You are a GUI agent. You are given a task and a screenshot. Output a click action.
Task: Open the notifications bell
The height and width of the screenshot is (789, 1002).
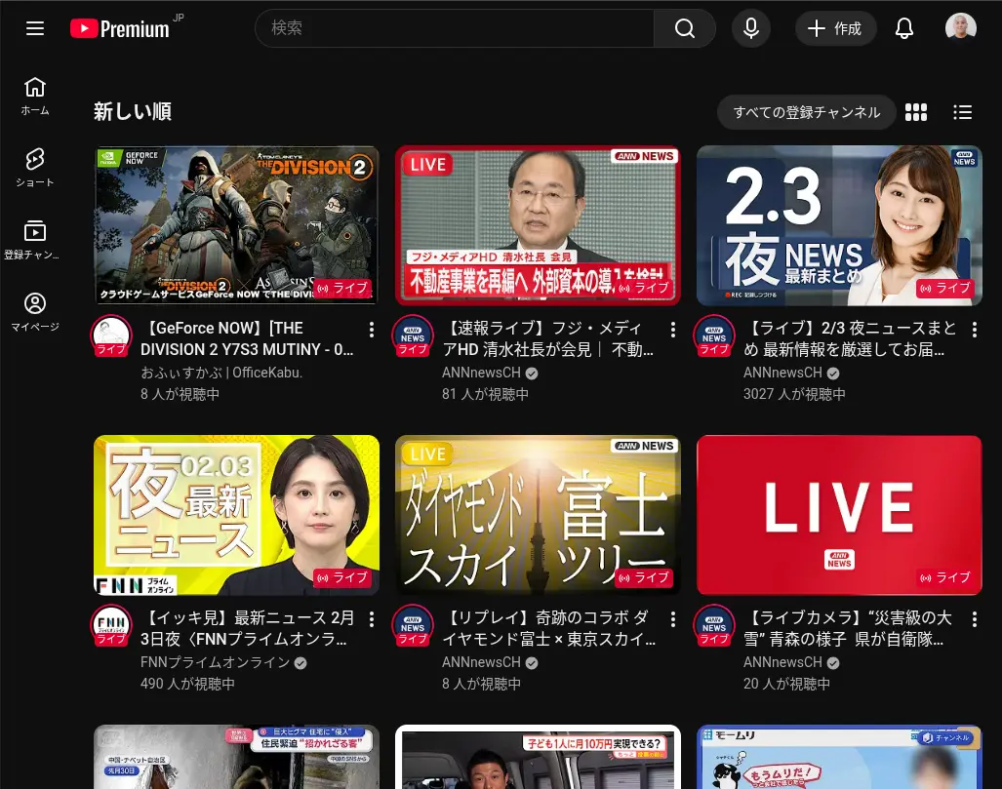coord(904,28)
